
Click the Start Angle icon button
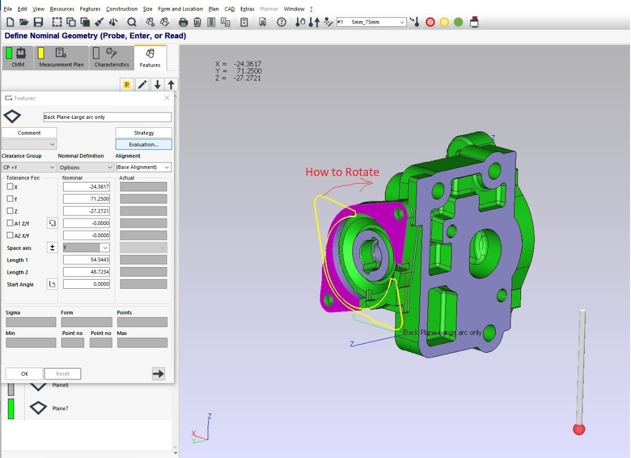tap(52, 284)
